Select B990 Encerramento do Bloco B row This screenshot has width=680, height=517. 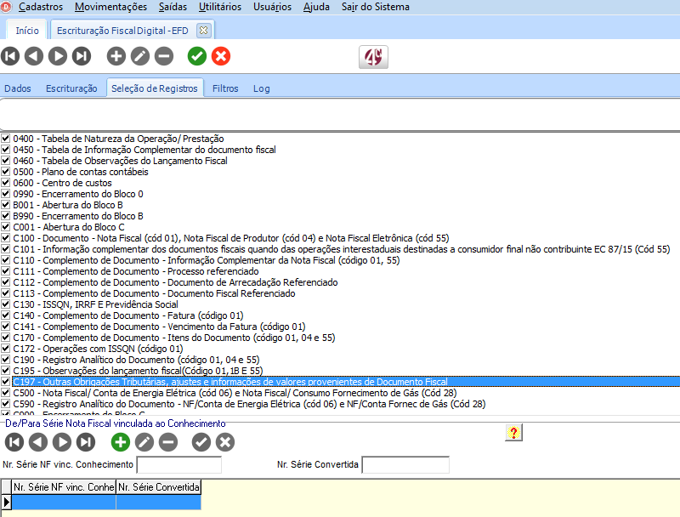pyautogui.click(x=78, y=216)
